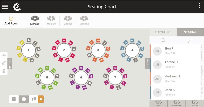This screenshot has width=204, height=107.
Task: Collapse the right seating panel with the CLOSE handle
Action: [147, 63]
